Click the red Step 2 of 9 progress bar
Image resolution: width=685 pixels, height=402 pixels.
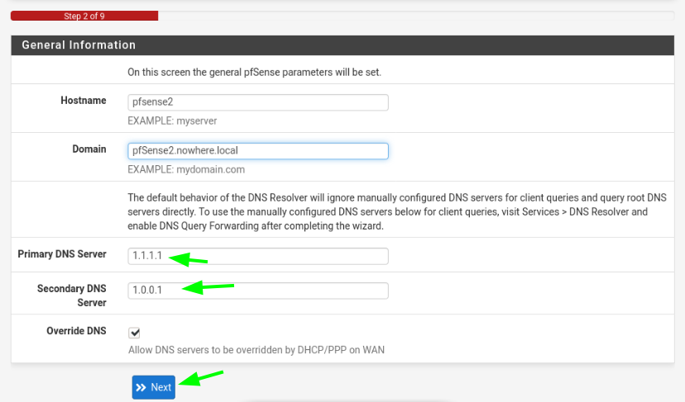coord(84,17)
